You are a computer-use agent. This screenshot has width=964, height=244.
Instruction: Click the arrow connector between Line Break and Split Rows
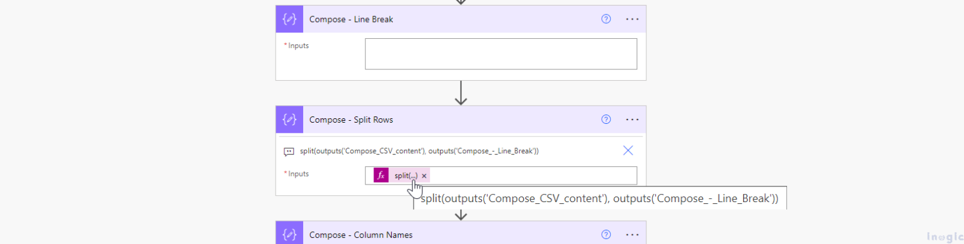pos(461,93)
